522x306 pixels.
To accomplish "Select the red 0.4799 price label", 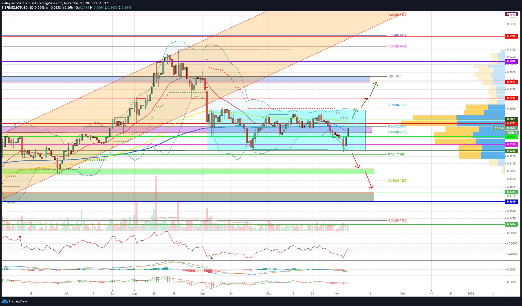I will (x=511, y=36).
